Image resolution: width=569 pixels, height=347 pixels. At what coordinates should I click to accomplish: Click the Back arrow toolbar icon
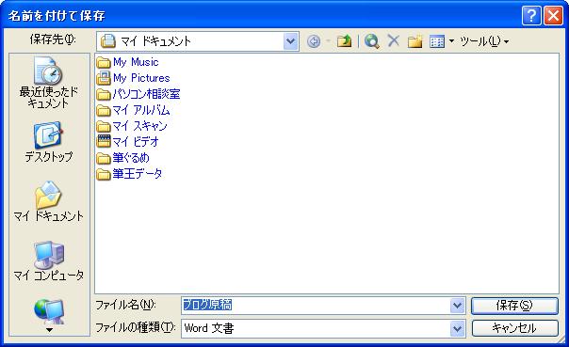click(x=314, y=41)
